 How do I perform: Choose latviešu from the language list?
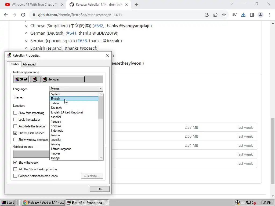click(x=74, y=139)
